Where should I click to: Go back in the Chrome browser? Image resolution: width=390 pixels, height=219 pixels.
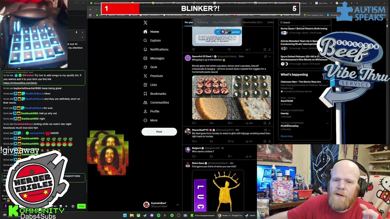[90, 9]
